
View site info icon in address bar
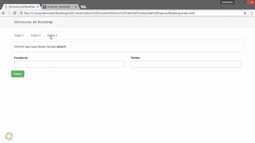click(21, 13)
